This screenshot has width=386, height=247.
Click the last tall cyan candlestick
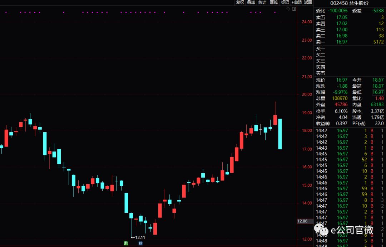[x=280, y=134]
